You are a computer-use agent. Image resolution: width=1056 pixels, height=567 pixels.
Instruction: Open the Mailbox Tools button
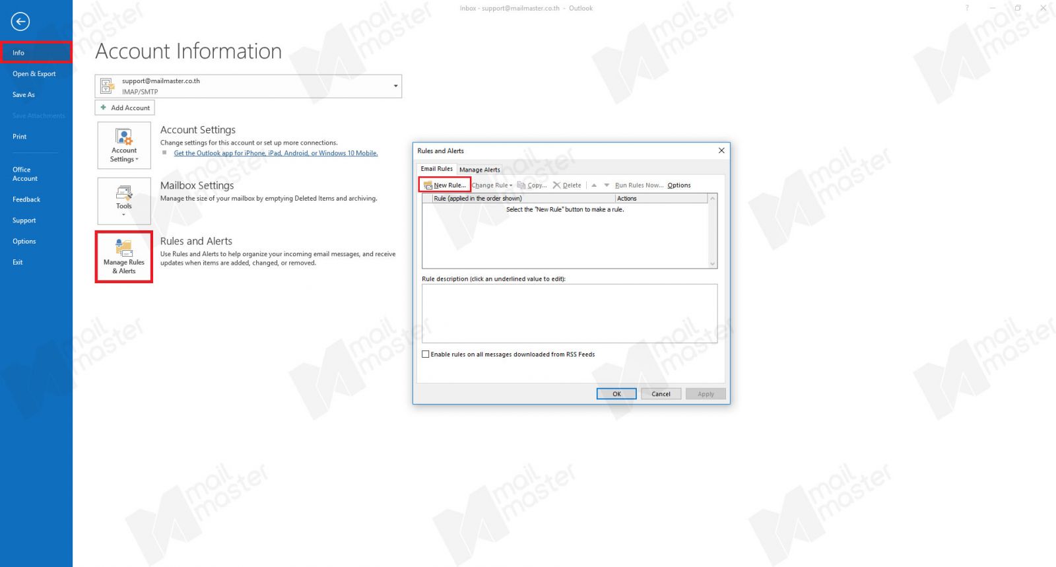pyautogui.click(x=124, y=201)
